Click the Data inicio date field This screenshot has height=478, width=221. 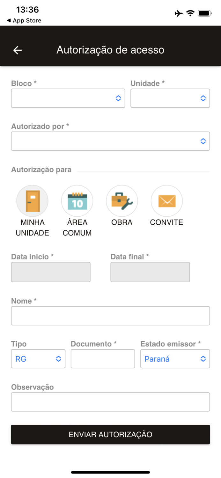coord(51,272)
